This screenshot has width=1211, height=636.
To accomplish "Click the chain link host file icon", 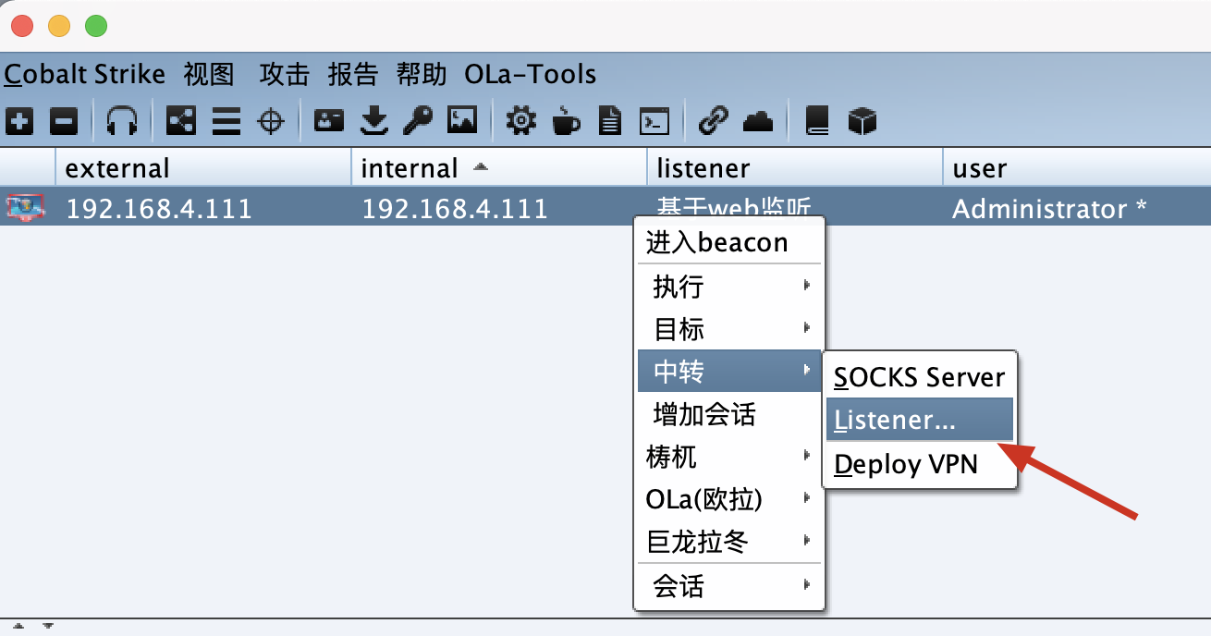I will (x=713, y=120).
